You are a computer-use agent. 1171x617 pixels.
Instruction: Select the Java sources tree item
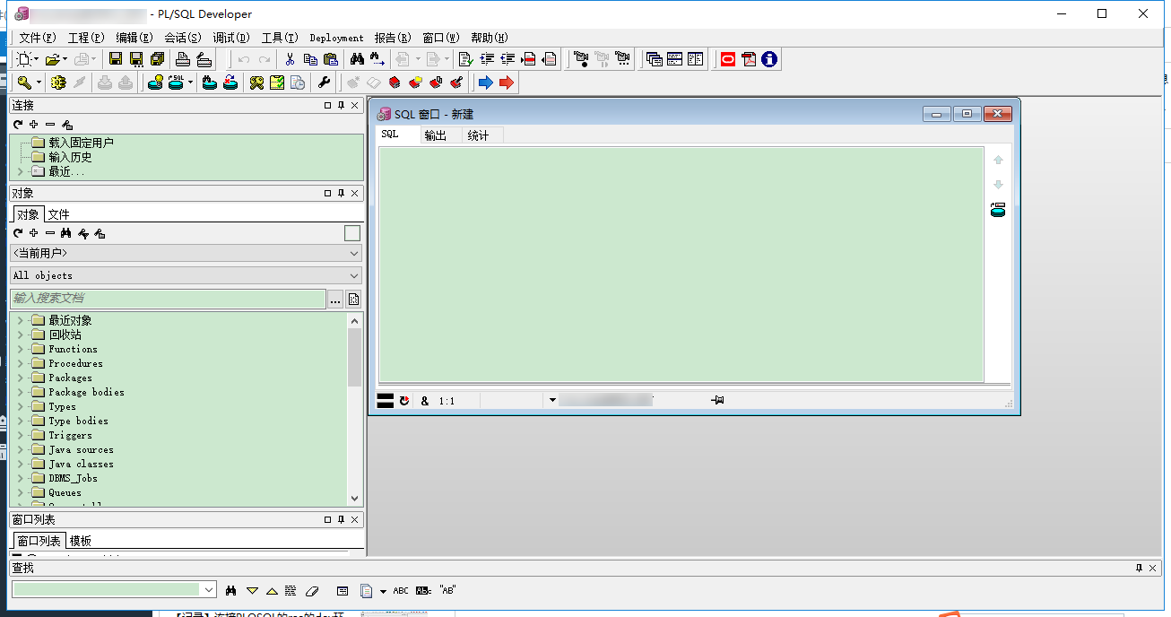pyautogui.click(x=81, y=449)
